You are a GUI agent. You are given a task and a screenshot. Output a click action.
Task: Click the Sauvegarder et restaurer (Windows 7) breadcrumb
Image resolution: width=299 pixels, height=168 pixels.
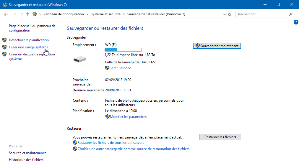[156, 14]
